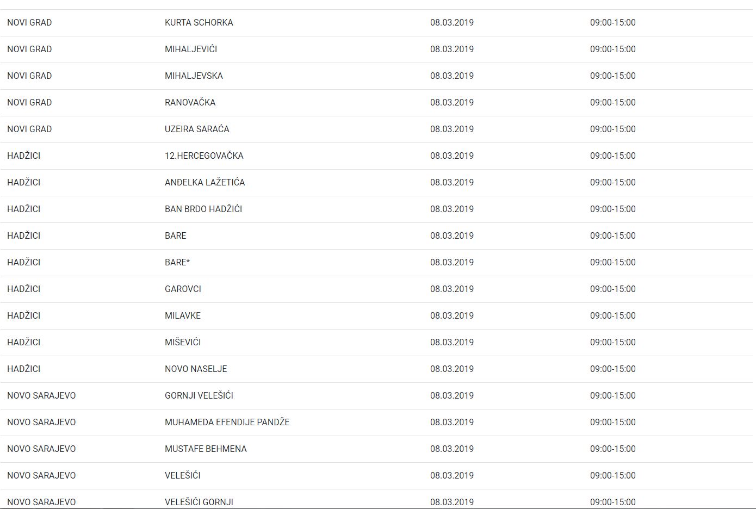This screenshot has width=756, height=509.
Task: Click the ANĐELKA LAŽETIĆA street name
Action: [x=205, y=183]
